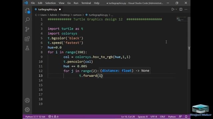Click the hsv_to_rgb code line

pyautogui.click(x=97, y=57)
